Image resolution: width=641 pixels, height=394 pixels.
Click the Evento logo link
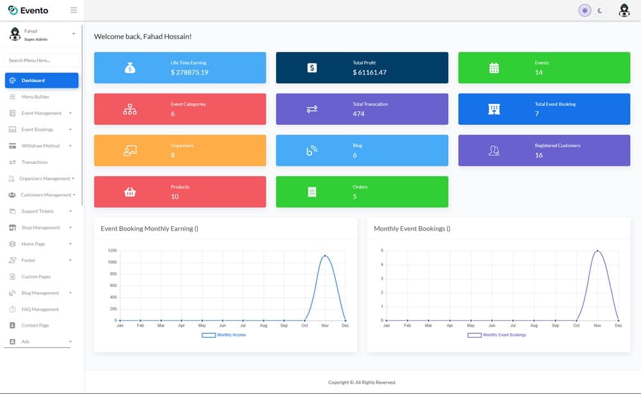pos(29,10)
